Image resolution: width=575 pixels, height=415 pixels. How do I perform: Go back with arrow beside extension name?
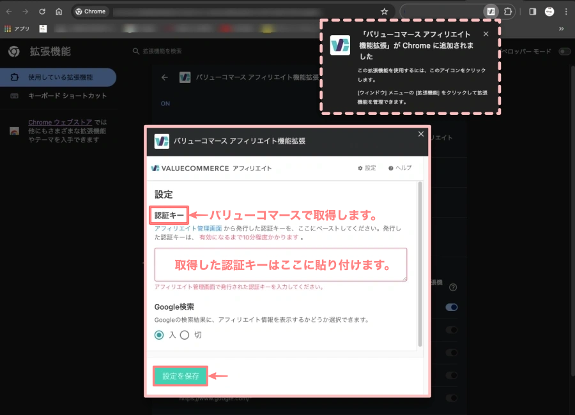(165, 77)
